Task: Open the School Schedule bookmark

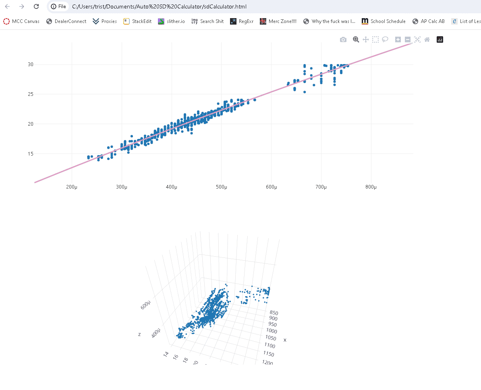Action: pos(384,21)
